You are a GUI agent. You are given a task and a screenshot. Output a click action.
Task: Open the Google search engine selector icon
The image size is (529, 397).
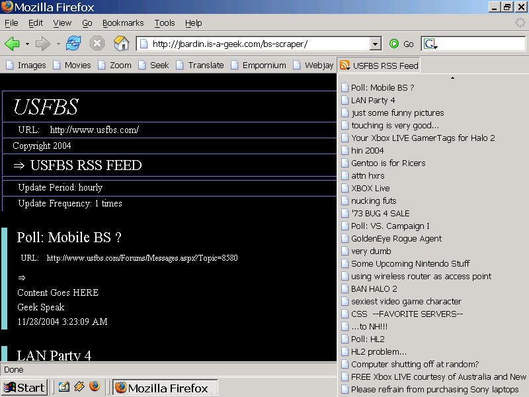tap(430, 44)
